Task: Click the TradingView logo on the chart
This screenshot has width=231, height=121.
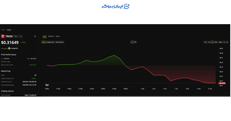Action: pyautogui.click(x=47, y=85)
